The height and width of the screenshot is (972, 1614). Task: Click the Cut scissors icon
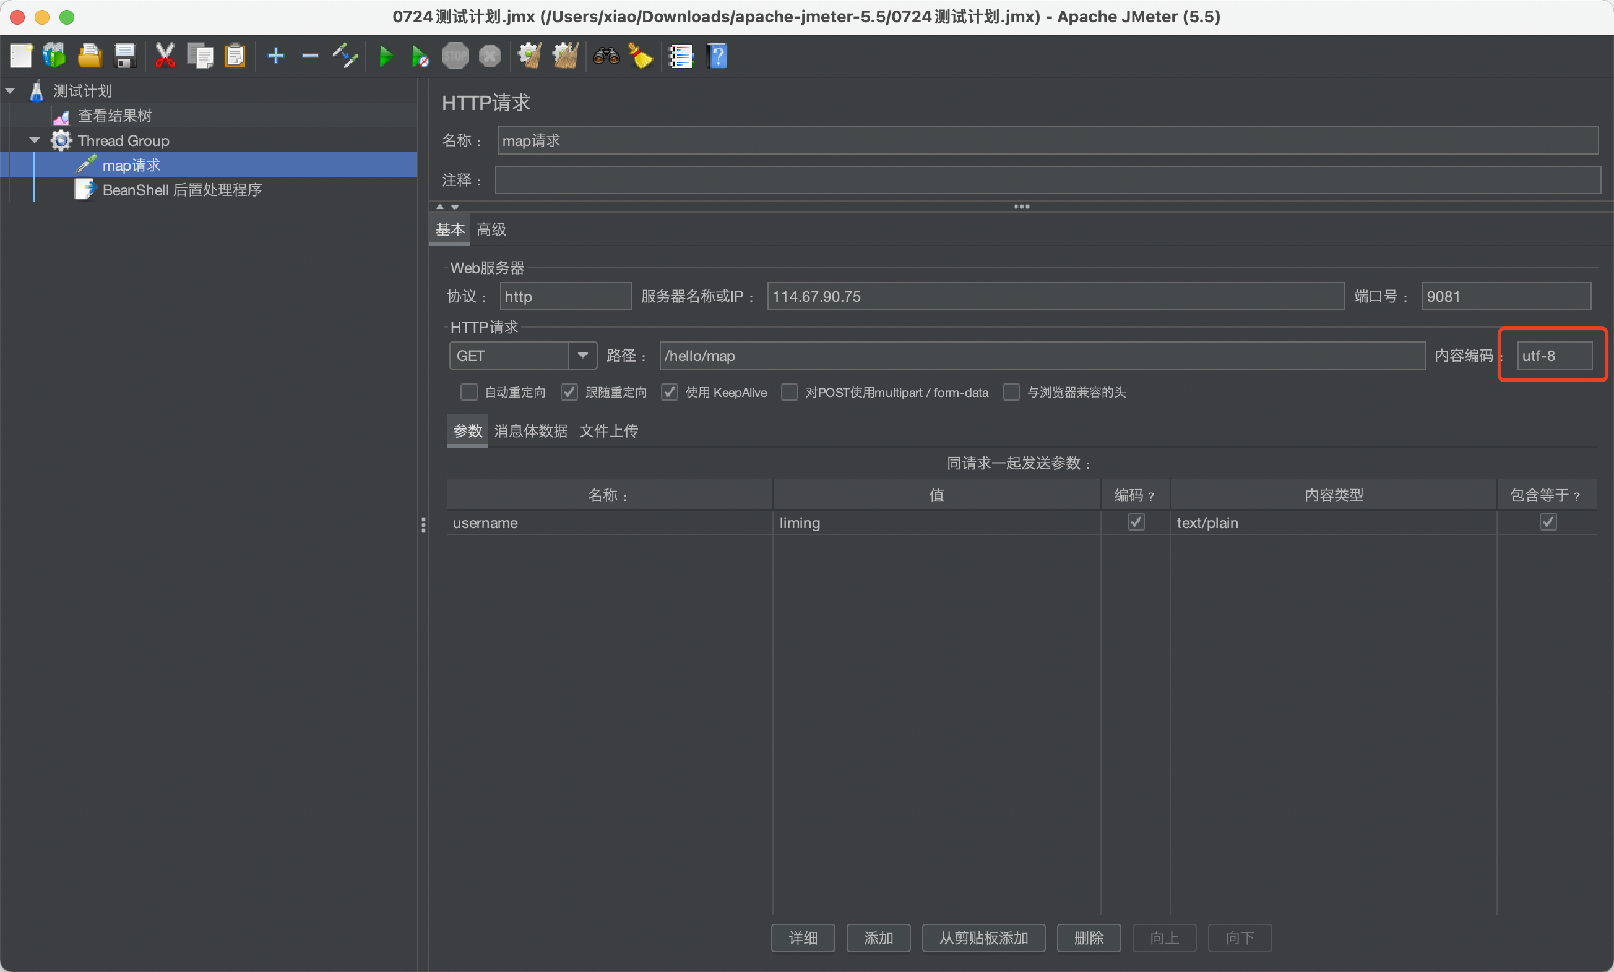pyautogui.click(x=165, y=56)
